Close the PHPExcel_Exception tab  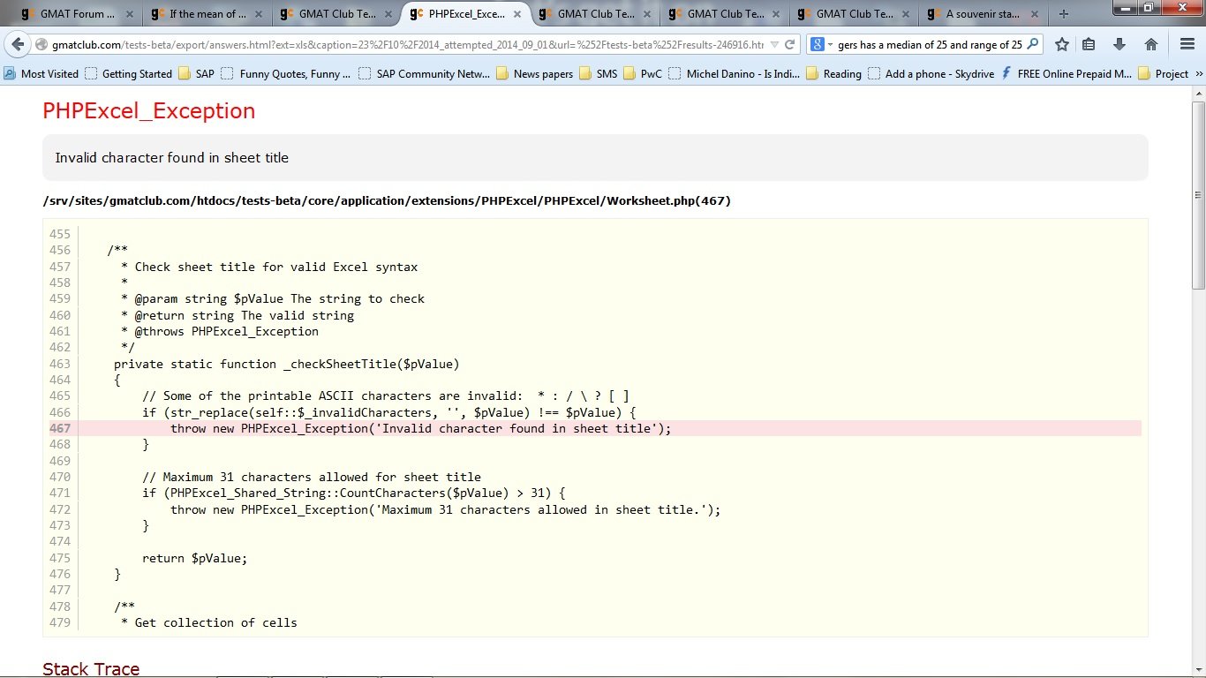[517, 15]
